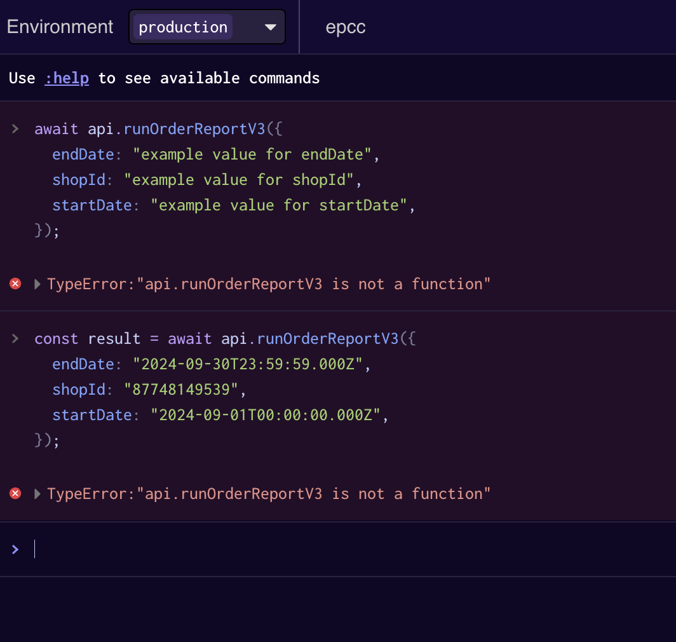This screenshot has height=642, width=676.
Task: Open the :help command link
Action: 66,78
